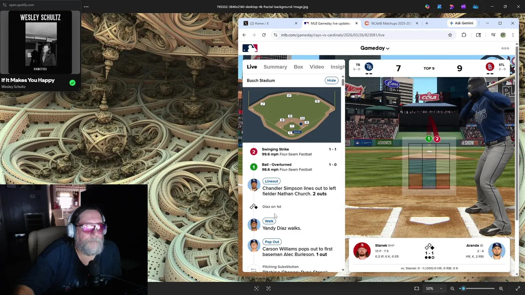Click Carson Williams player headshot
This screenshot has height=295, width=525.
pos(254,245)
